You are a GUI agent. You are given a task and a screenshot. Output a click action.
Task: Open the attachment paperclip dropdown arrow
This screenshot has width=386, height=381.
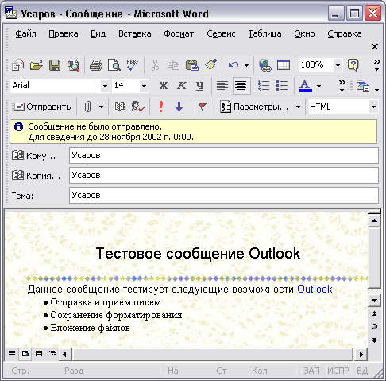(101, 107)
